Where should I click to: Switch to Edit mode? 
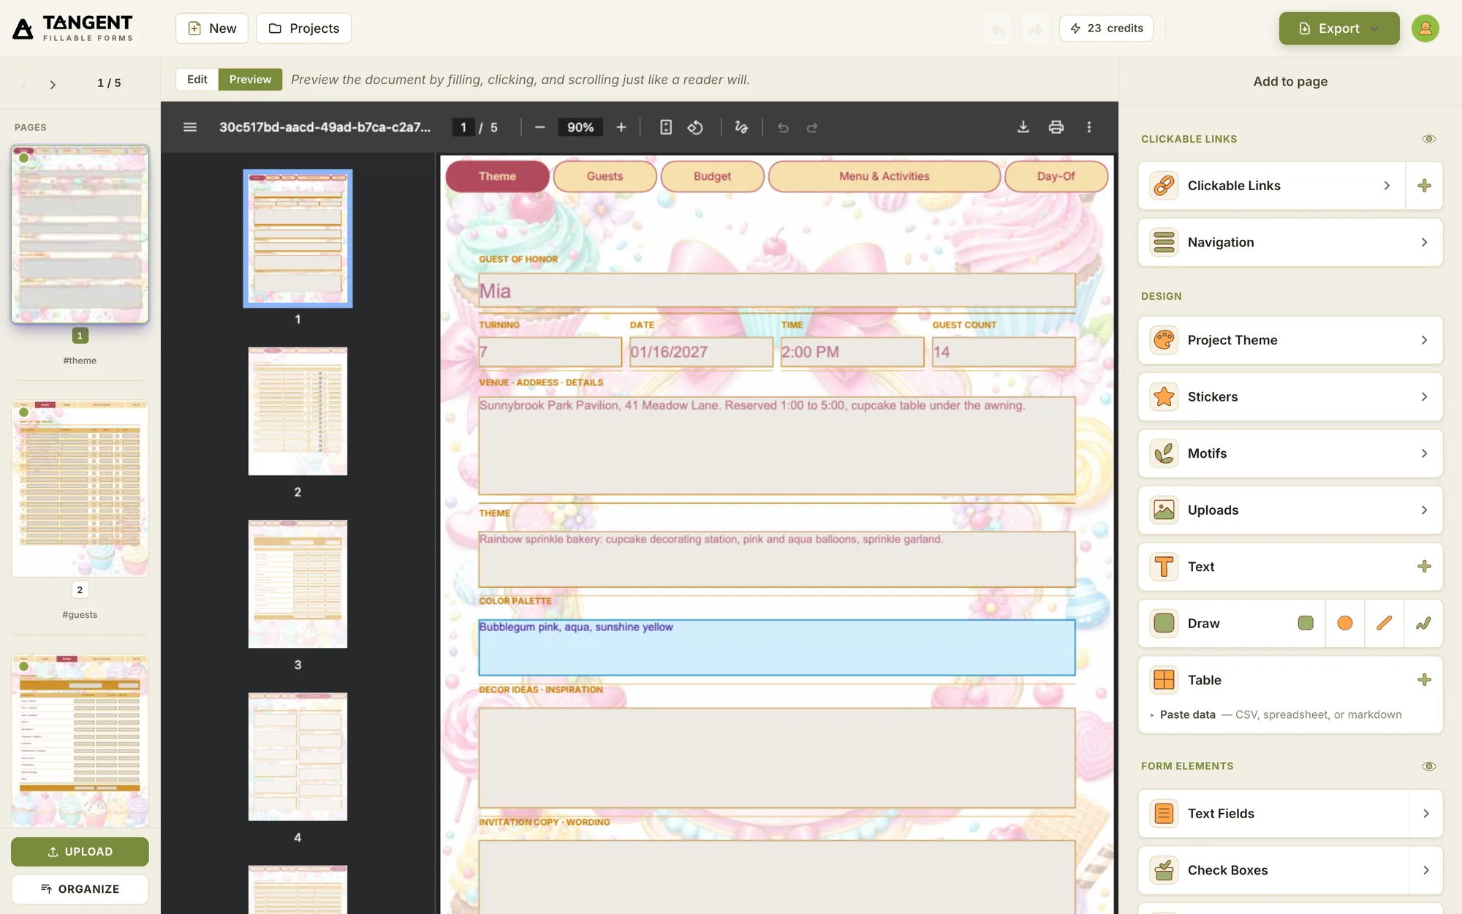[197, 80]
